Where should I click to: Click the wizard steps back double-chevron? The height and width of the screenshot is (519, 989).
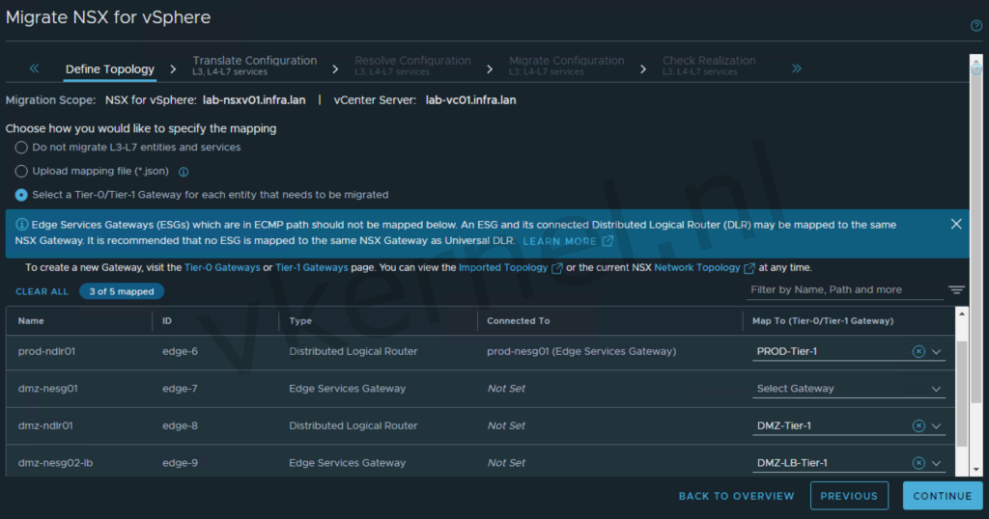pyautogui.click(x=35, y=68)
